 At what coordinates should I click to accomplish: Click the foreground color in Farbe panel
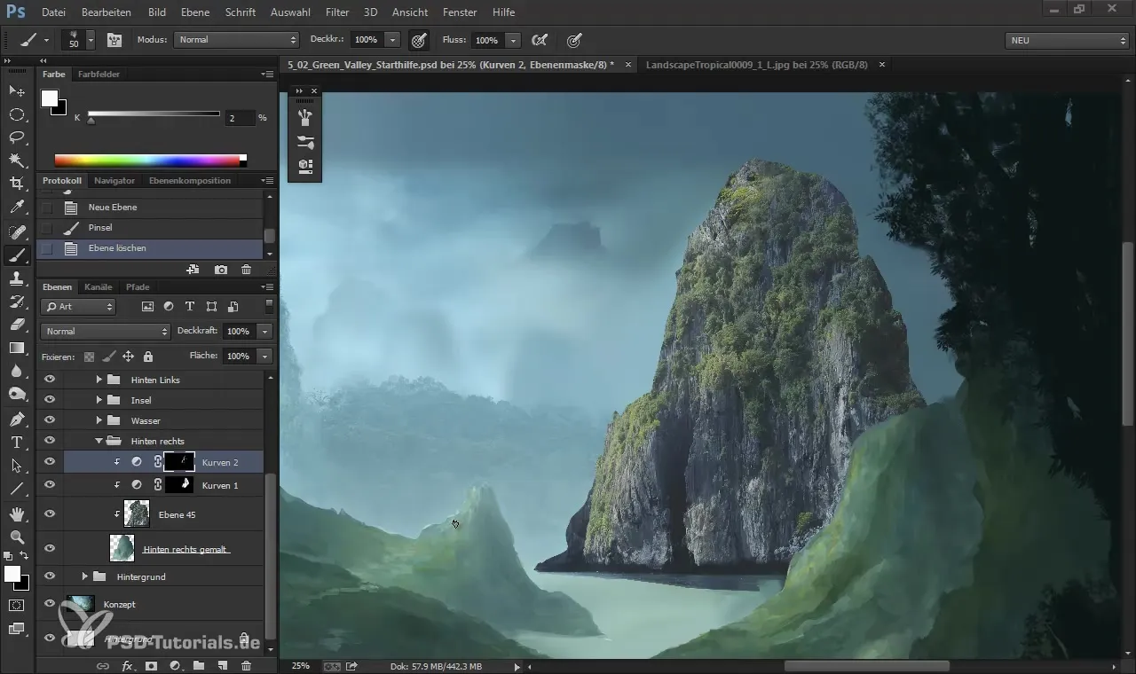coord(50,98)
